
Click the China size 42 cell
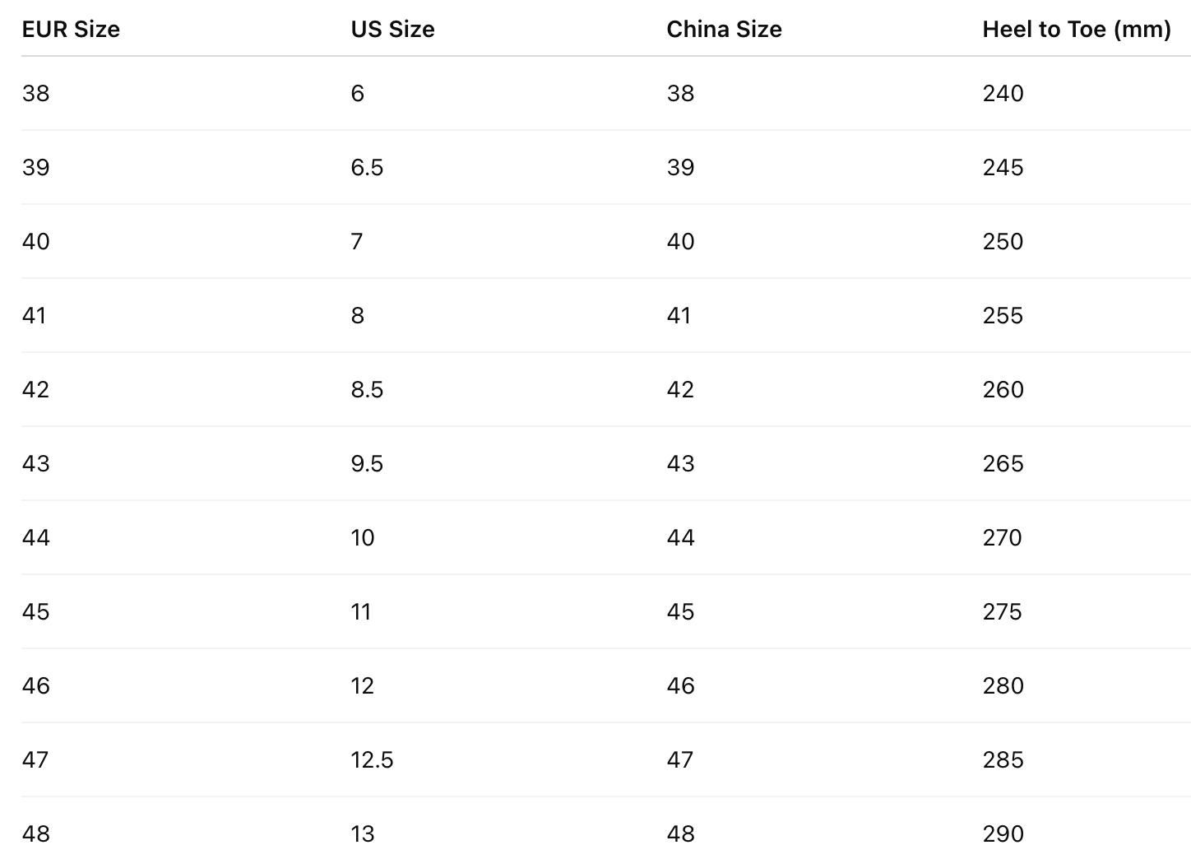(x=680, y=390)
